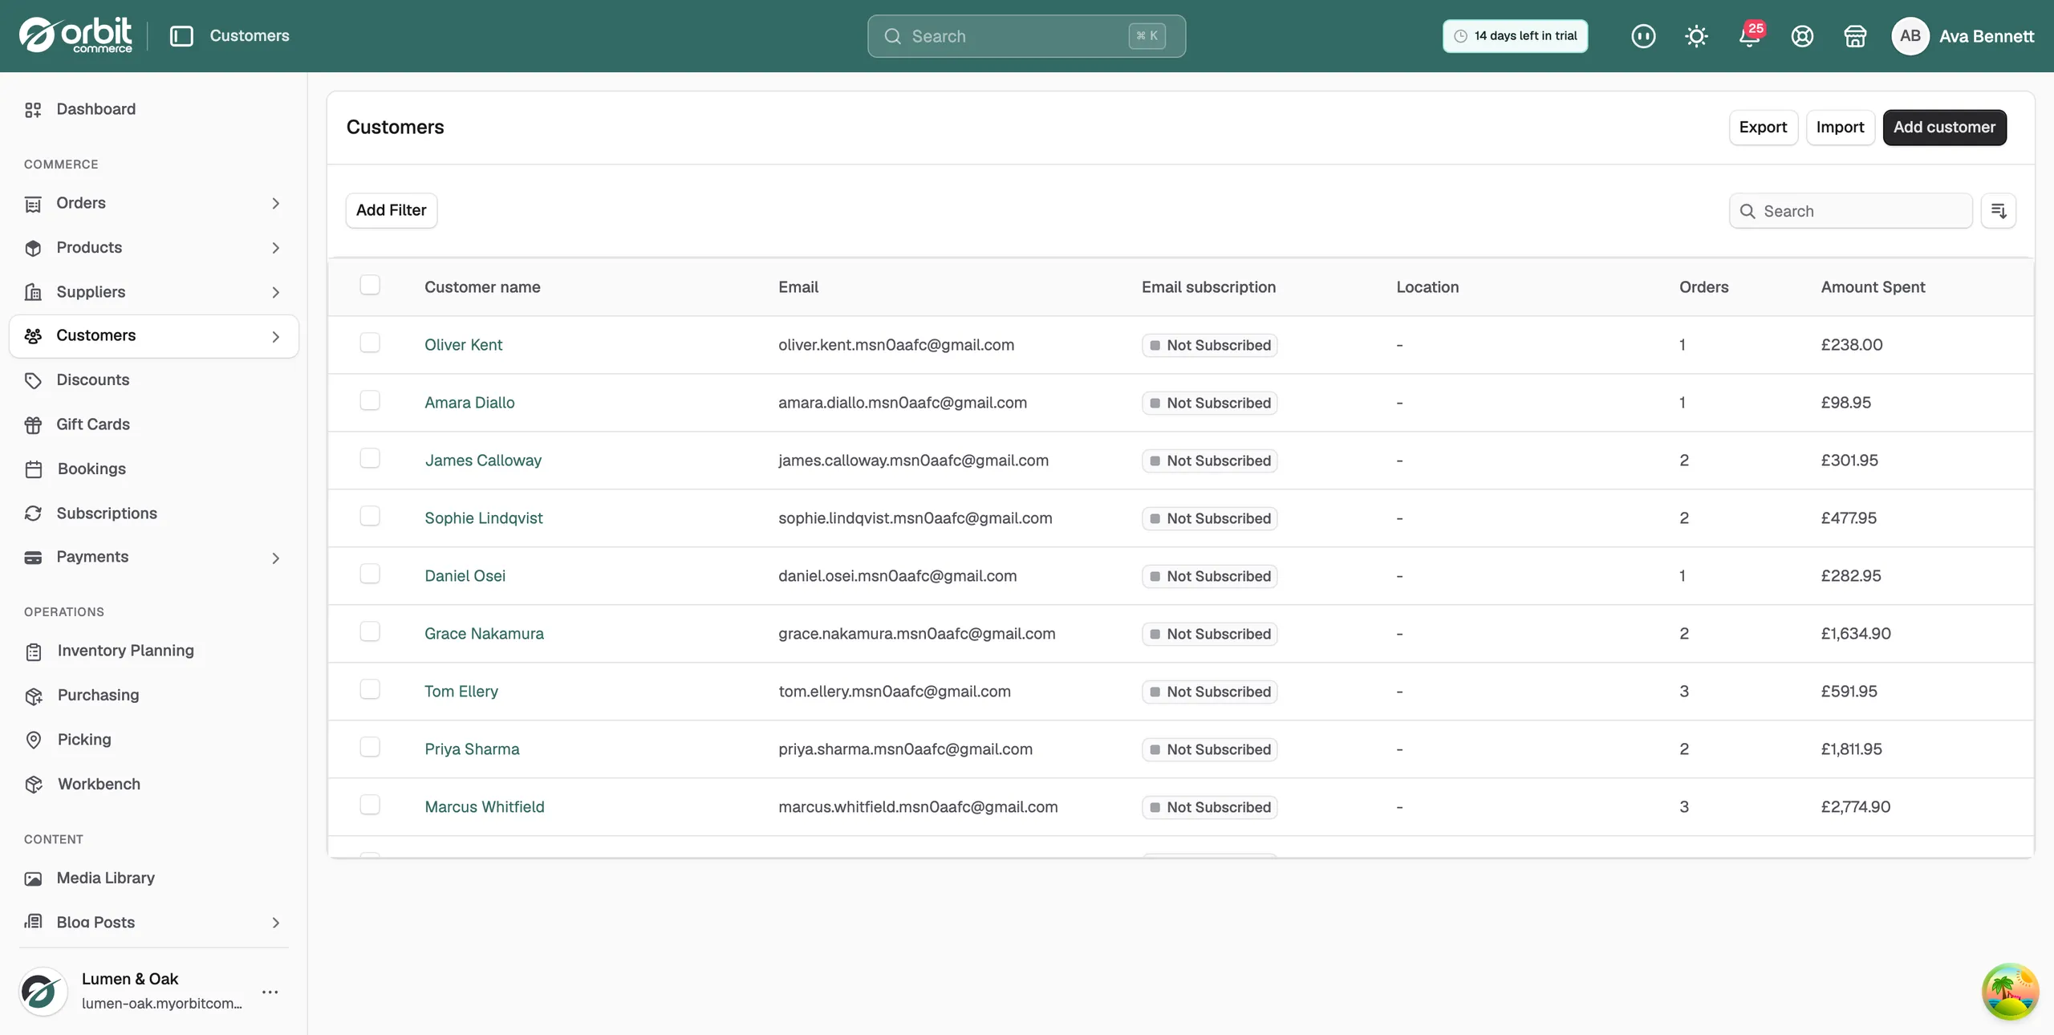Expand the Blog Posts submenu chevron
This screenshot has height=1035, width=2054.
(x=275, y=923)
